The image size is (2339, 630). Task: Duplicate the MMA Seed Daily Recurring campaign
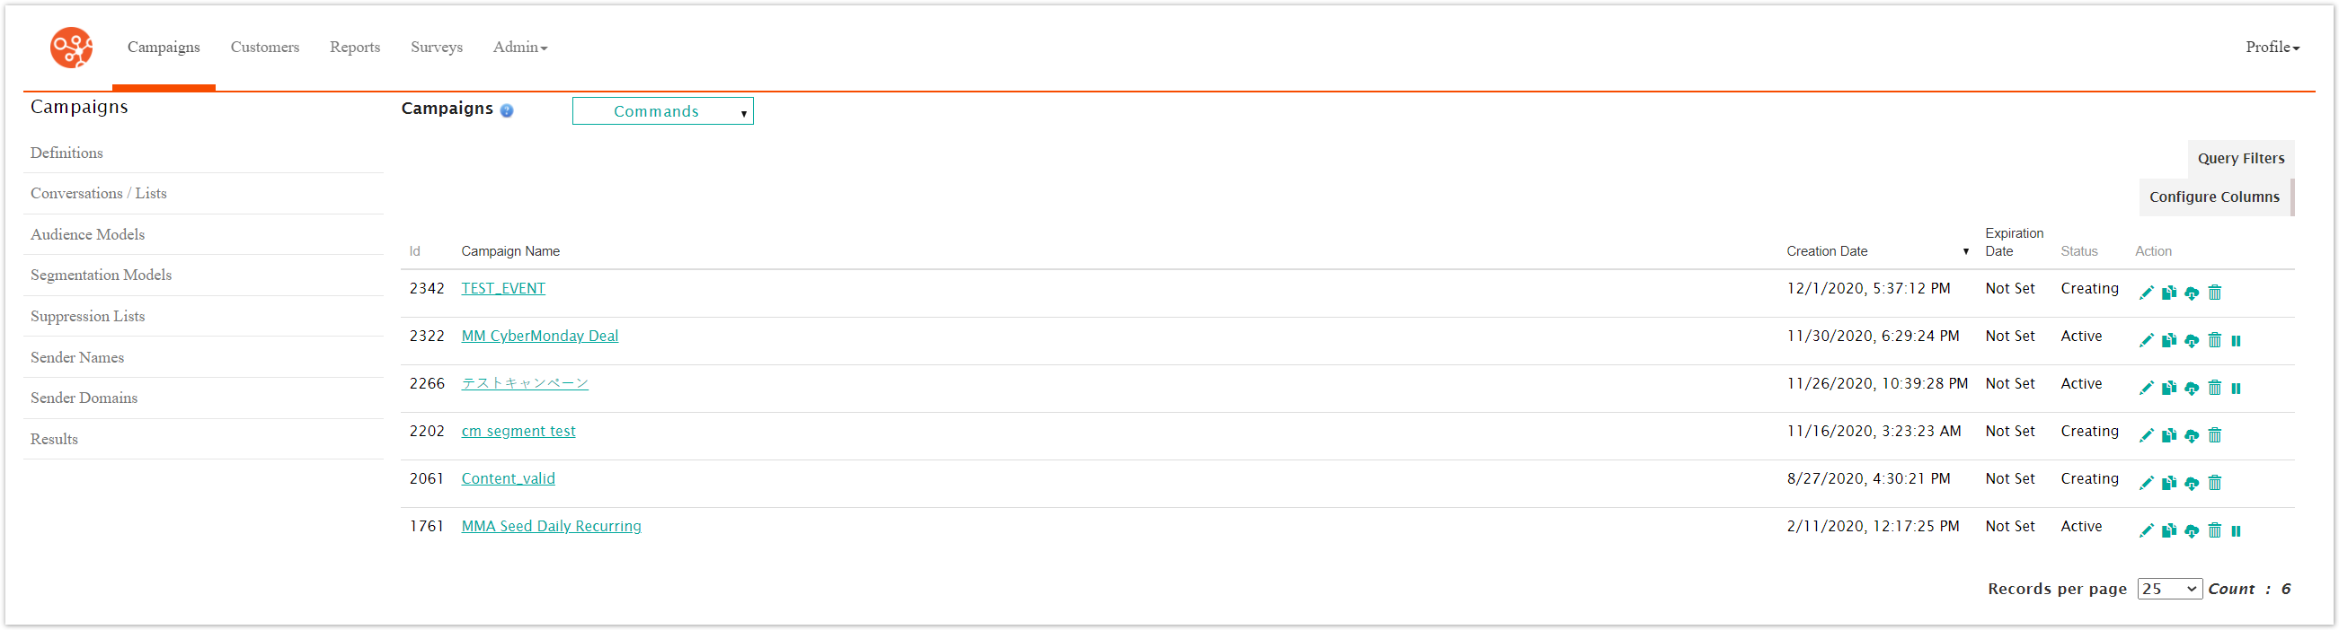pos(2169,530)
